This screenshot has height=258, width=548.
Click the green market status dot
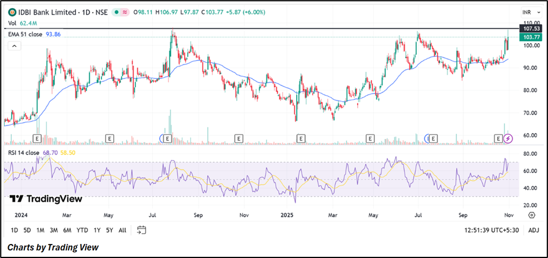click(x=118, y=12)
